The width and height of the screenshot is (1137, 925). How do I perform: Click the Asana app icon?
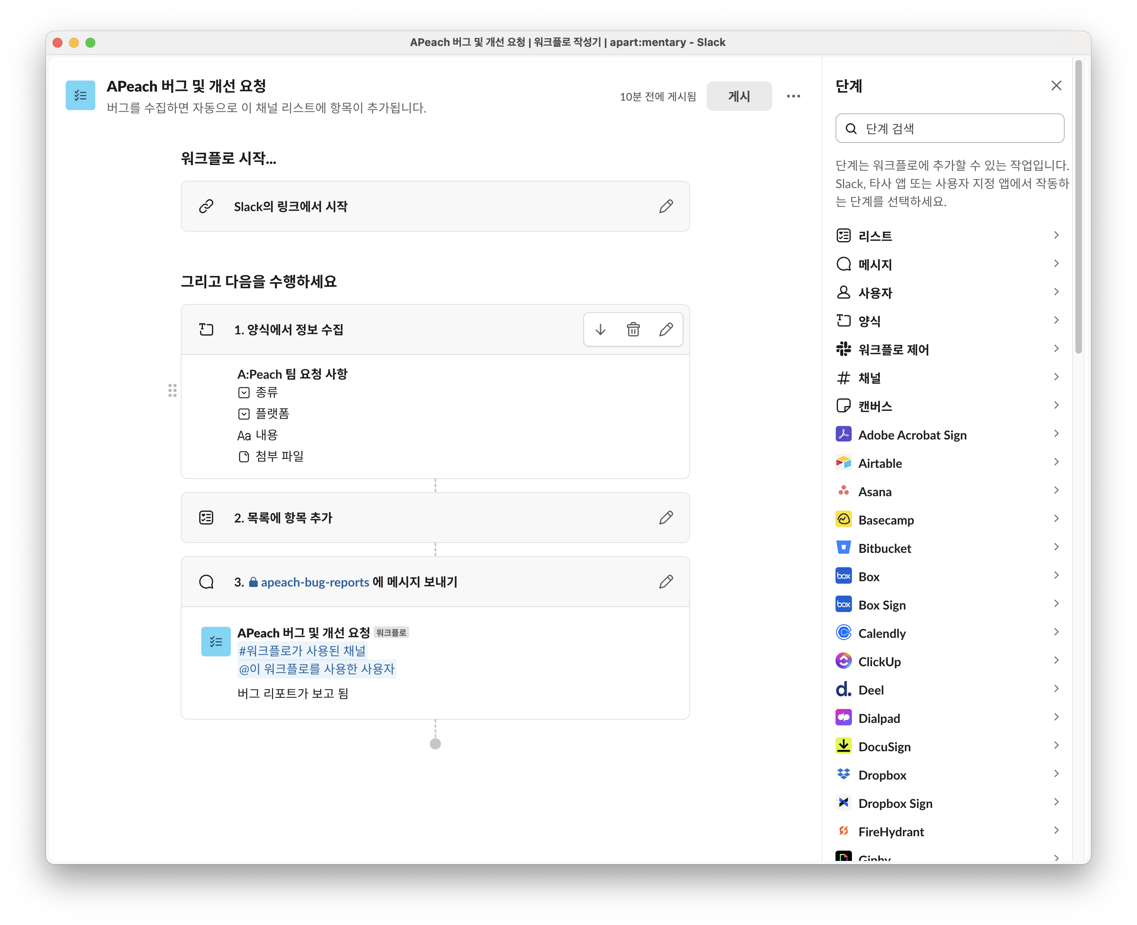pos(843,491)
